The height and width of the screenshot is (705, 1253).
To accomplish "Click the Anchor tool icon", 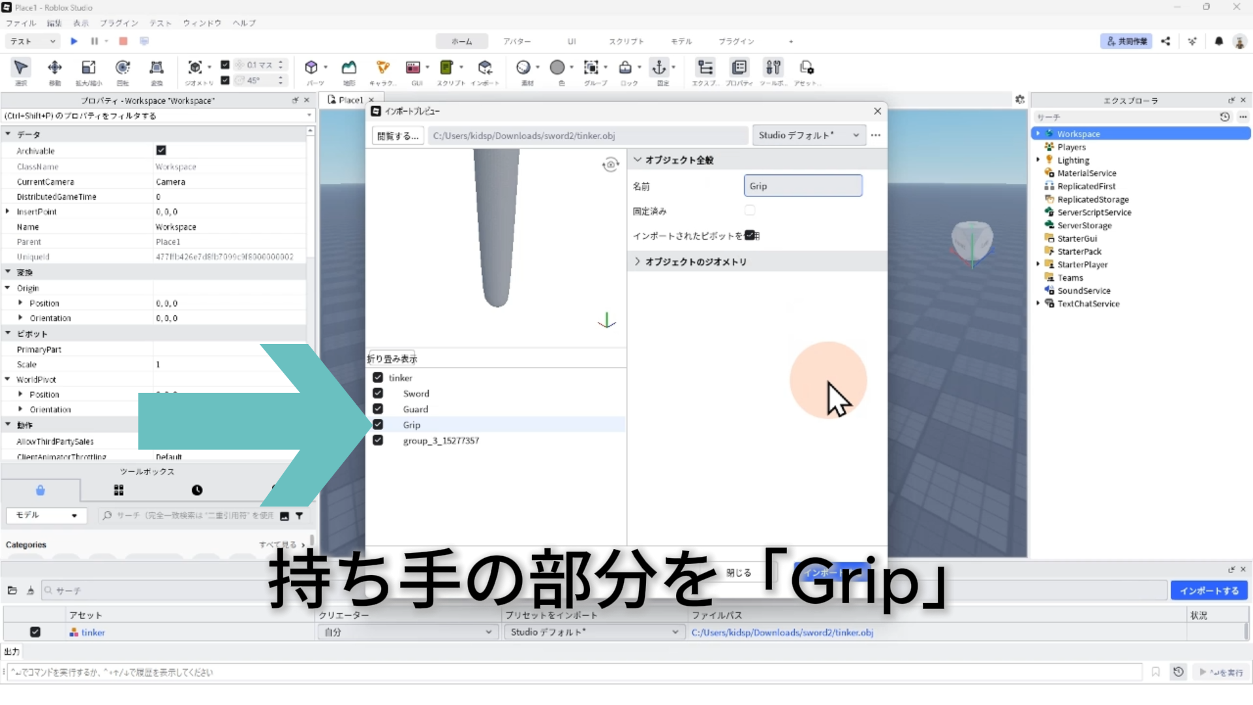I will tap(659, 68).
